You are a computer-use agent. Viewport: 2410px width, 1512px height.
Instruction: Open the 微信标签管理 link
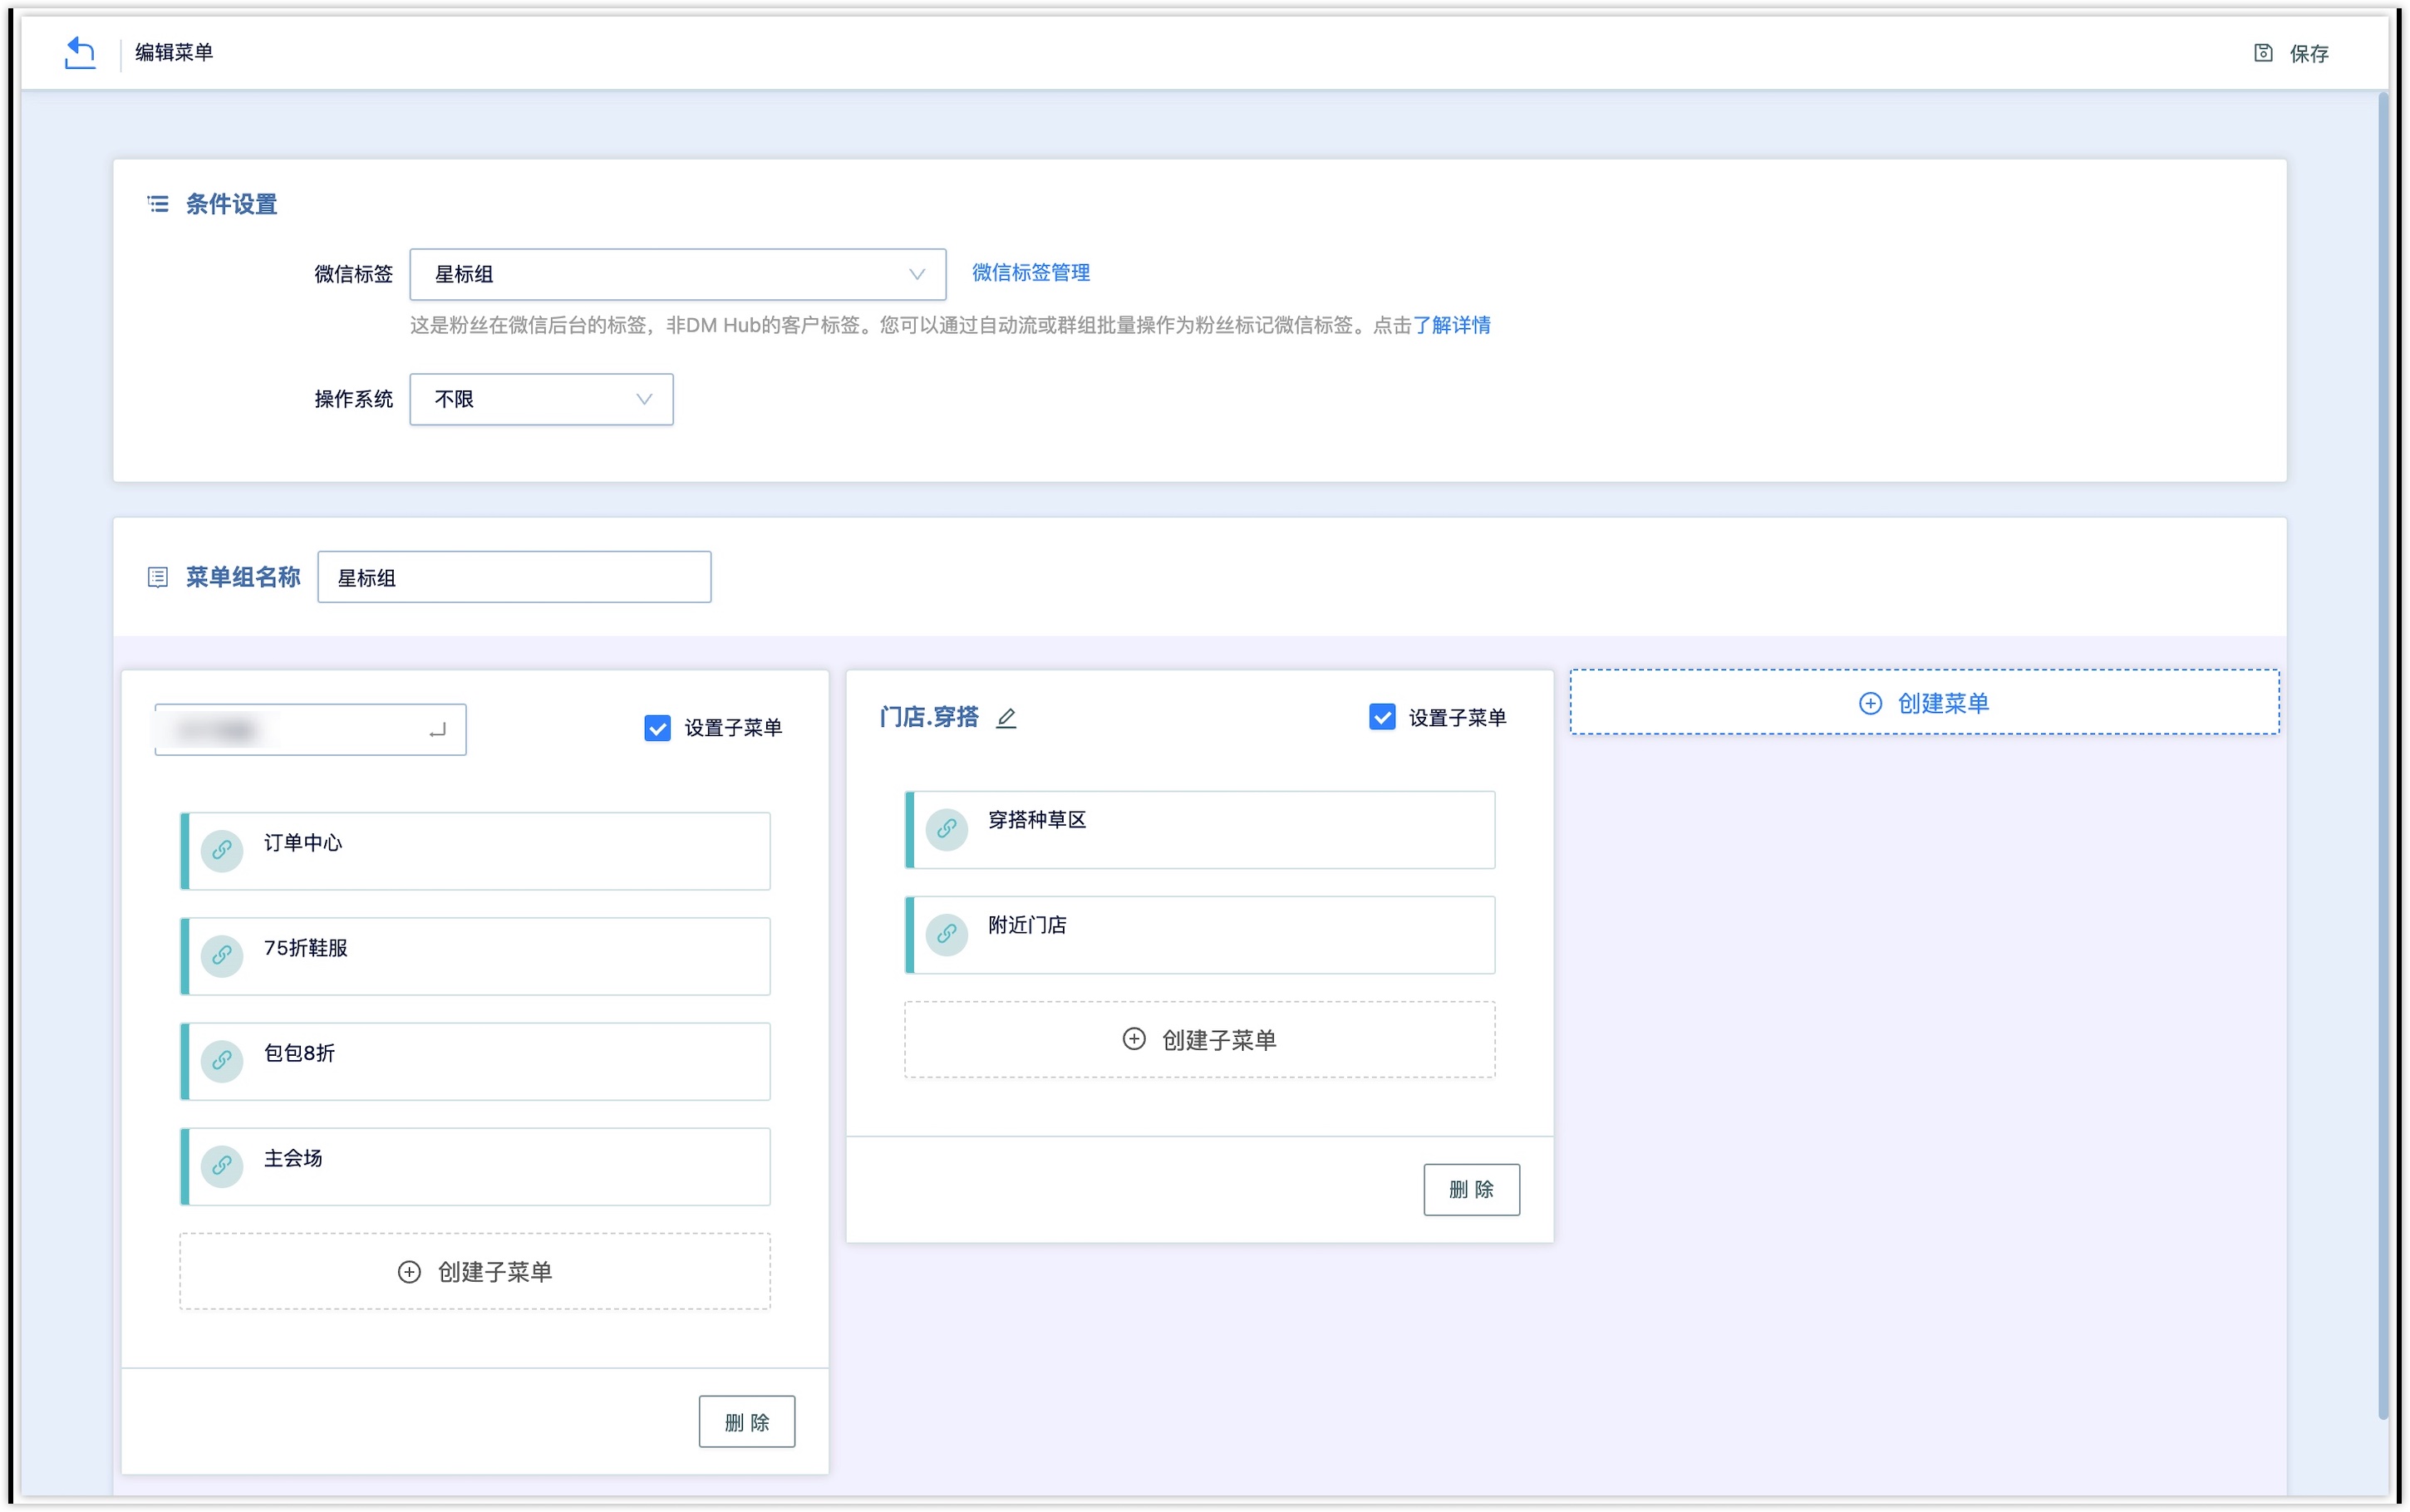(1031, 273)
